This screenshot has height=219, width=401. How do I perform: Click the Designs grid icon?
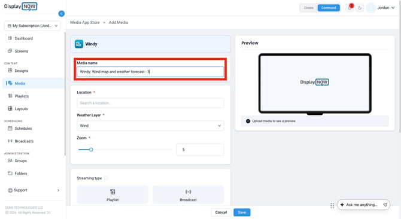[x=10, y=70]
